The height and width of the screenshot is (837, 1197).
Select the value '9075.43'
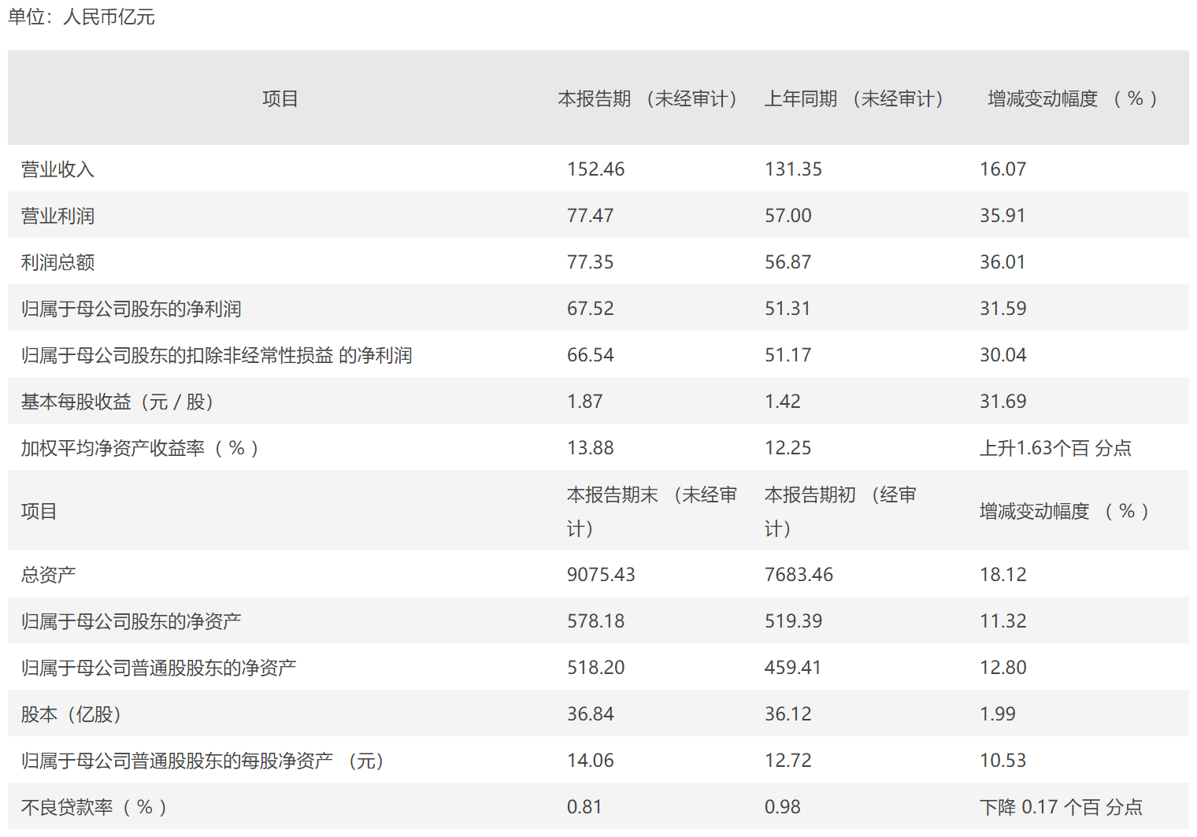coord(601,575)
